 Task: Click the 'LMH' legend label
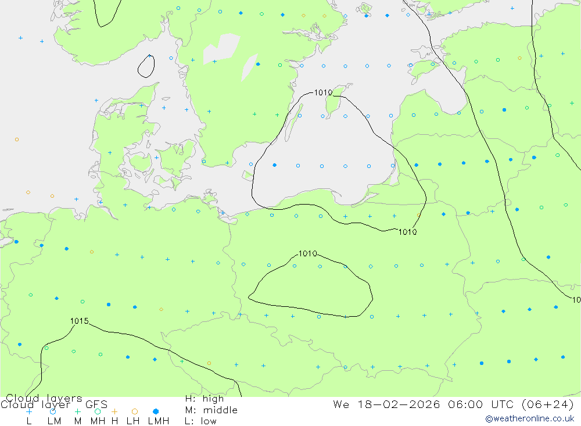(159, 421)
